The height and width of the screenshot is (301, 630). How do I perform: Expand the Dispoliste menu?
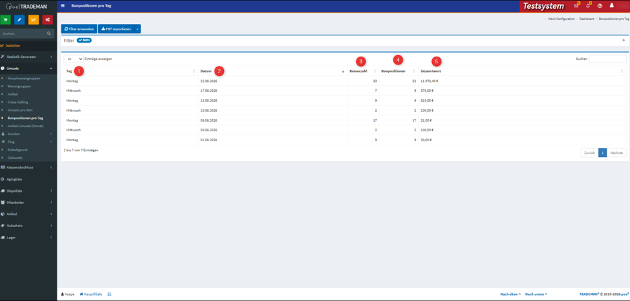[29, 191]
